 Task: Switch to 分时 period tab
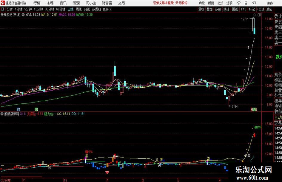click(x=10, y=9)
